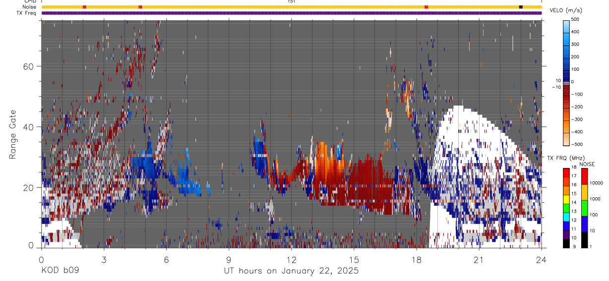
Task: Click the '12' hour tick label
Action: [x=292, y=260]
